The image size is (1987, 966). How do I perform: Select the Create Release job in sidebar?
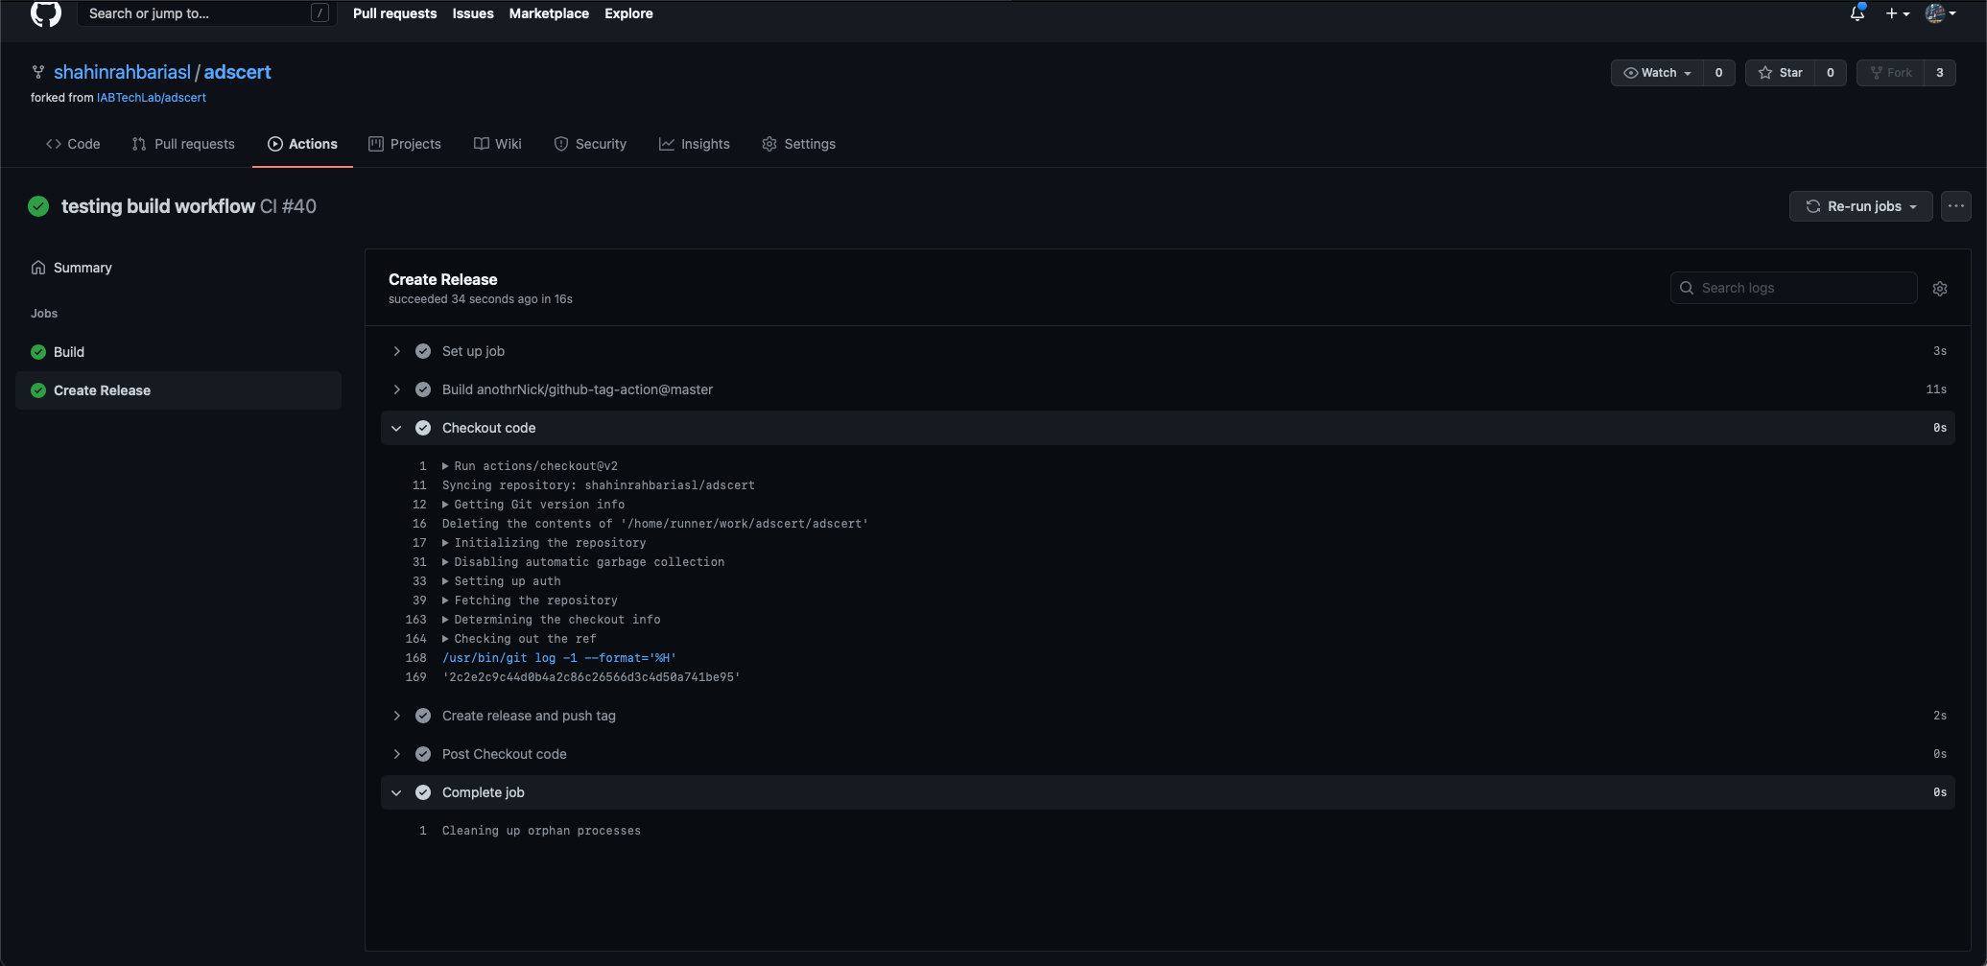click(x=101, y=389)
